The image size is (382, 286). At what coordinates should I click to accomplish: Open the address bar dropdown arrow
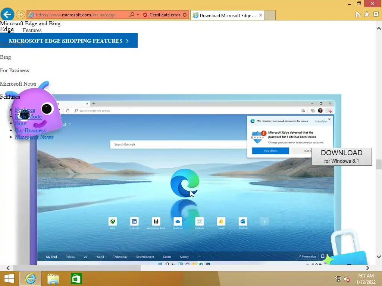click(x=138, y=15)
